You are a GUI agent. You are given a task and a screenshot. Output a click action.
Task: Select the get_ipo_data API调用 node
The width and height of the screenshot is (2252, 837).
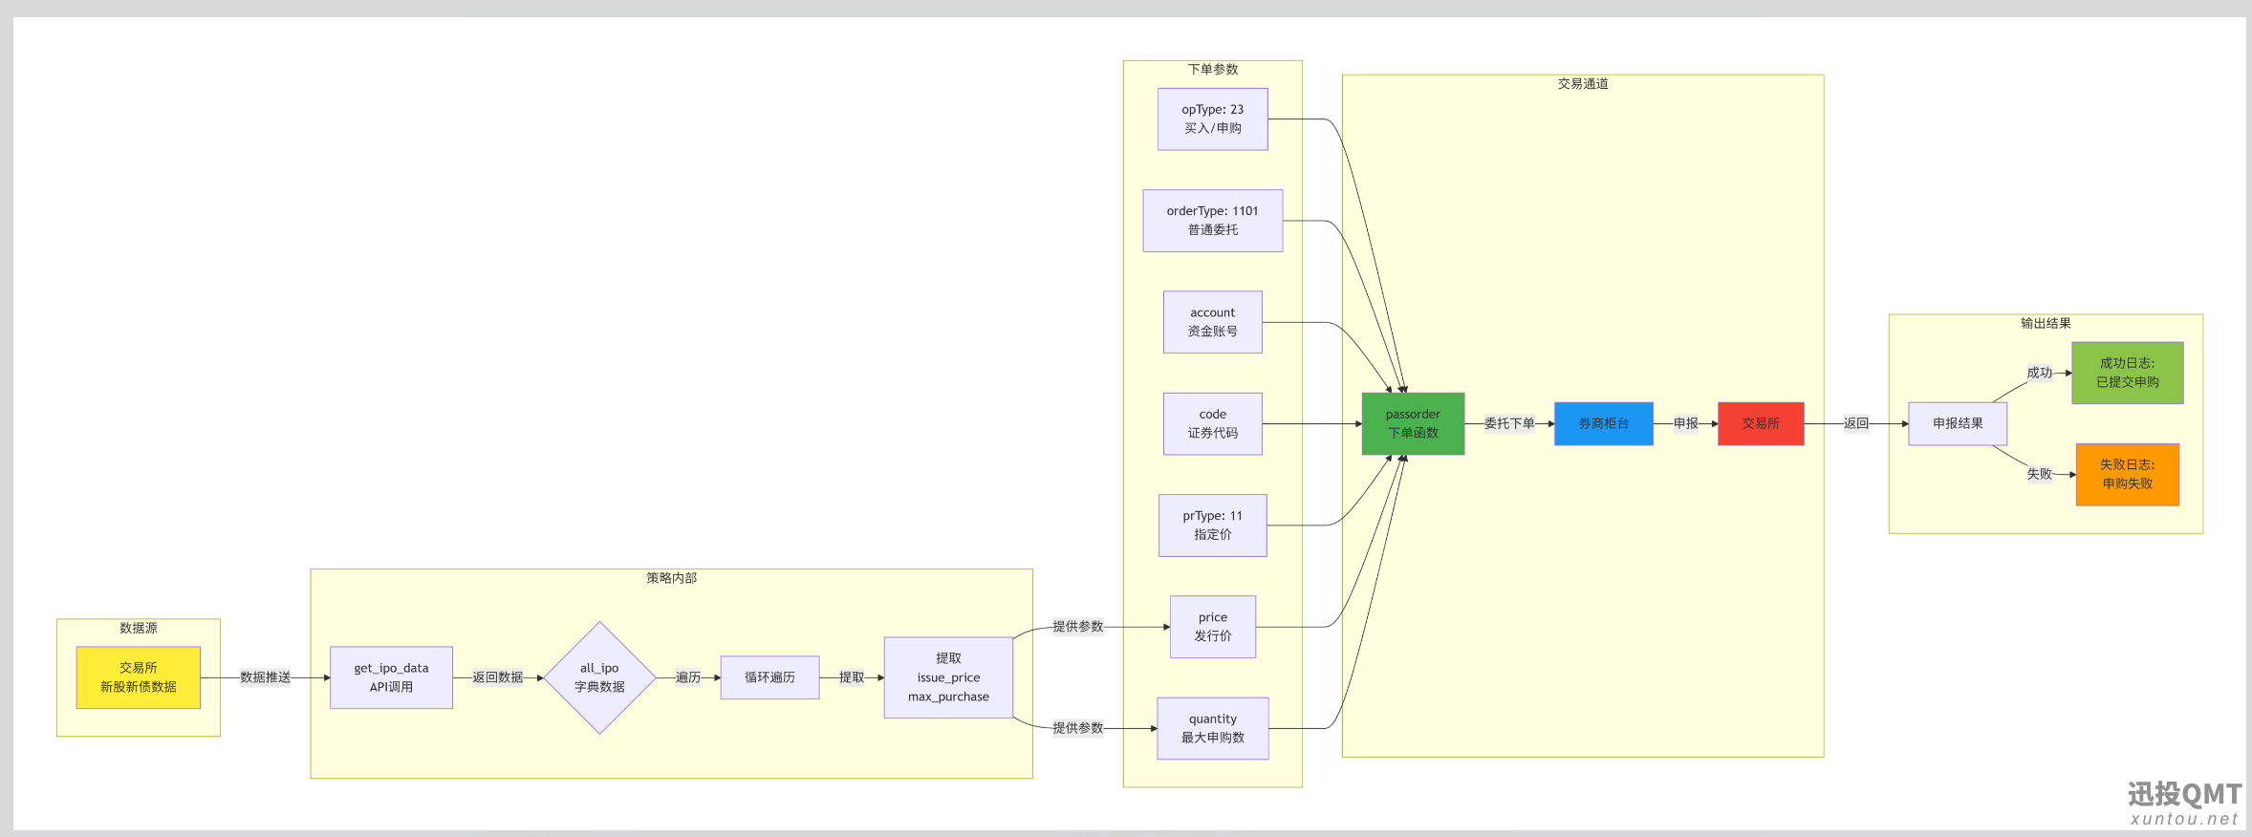(391, 677)
